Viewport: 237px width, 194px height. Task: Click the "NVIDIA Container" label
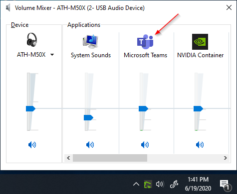click(x=200, y=55)
